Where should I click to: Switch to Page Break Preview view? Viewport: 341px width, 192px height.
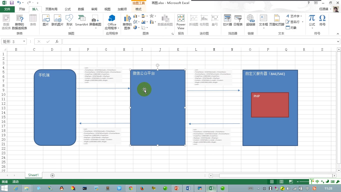(291, 182)
